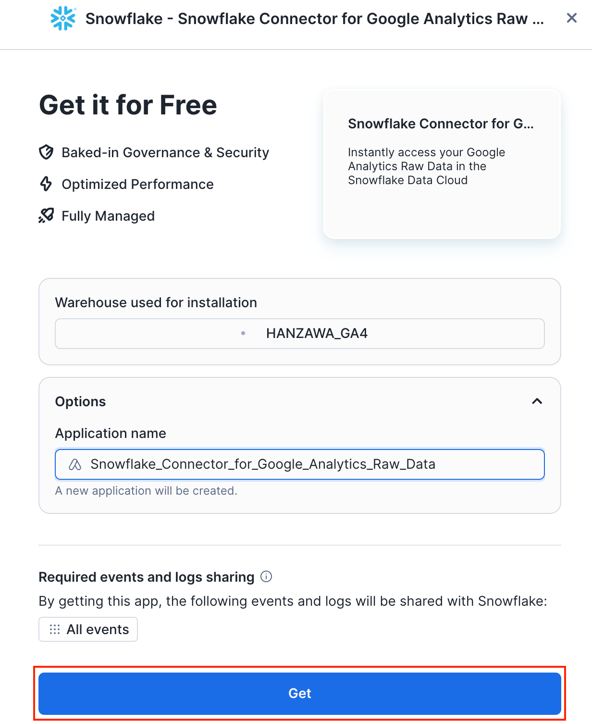Screen dimensions: 592x724
Task: Click the dialog title text
Action: click(315, 19)
